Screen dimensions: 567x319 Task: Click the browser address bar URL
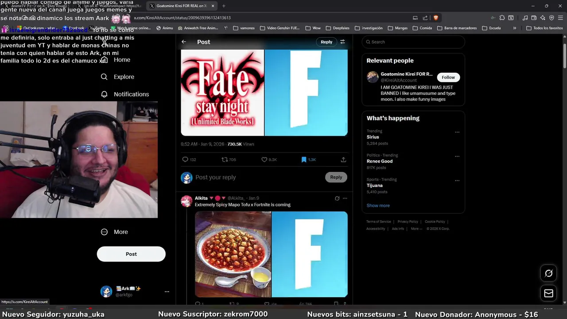[183, 18]
